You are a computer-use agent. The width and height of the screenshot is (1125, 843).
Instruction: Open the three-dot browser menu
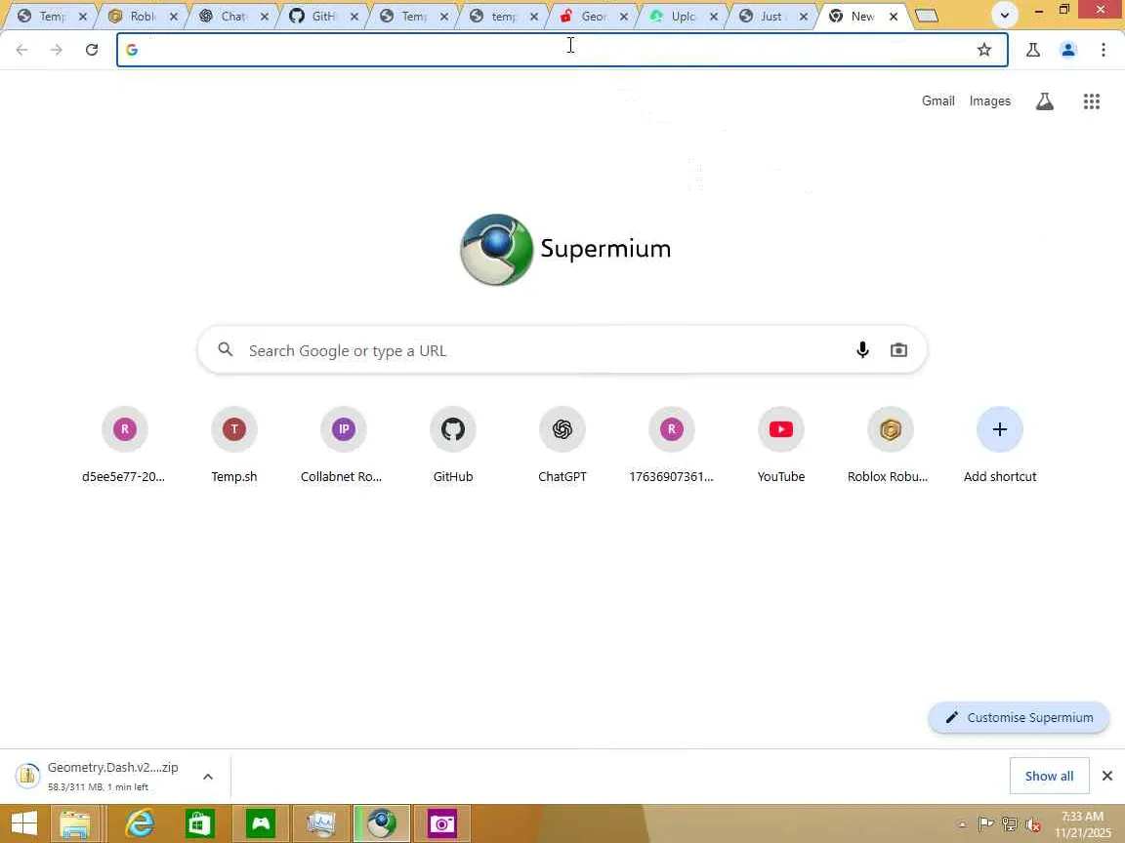1103,50
